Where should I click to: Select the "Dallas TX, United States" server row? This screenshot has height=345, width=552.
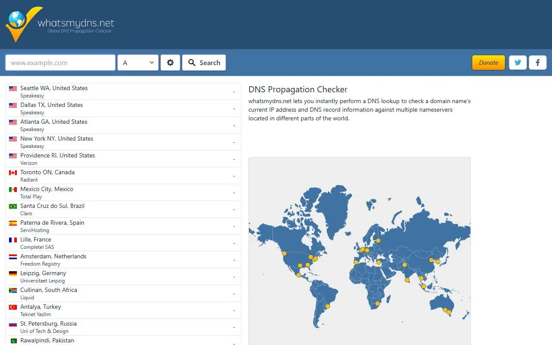click(123, 108)
